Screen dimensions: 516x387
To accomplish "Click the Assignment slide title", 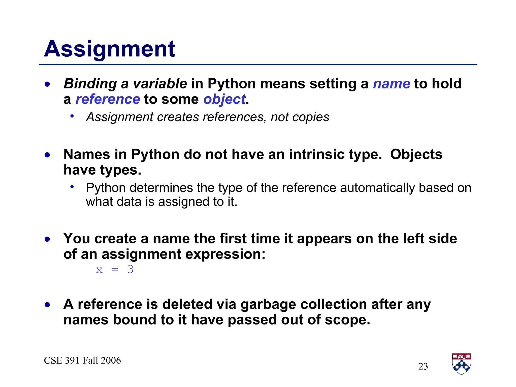I will tap(110, 49).
